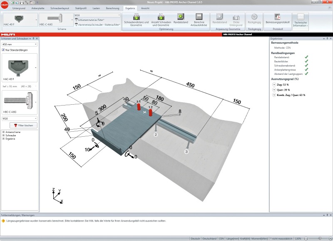Click the save quick access icon
The width and height of the screenshot is (333, 241).
tap(22, 2)
